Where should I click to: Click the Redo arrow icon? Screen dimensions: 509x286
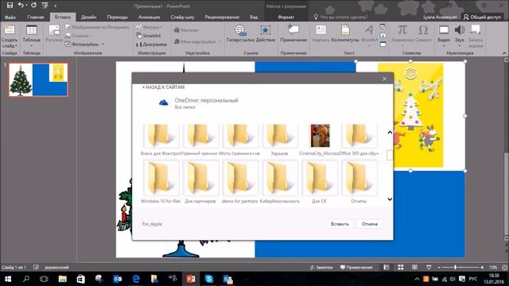coord(33,6)
